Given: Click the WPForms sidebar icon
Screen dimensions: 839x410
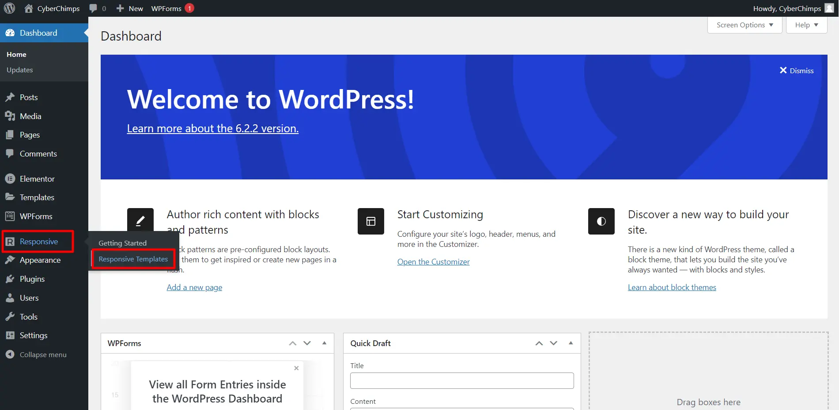Looking at the screenshot, I should click(x=10, y=216).
